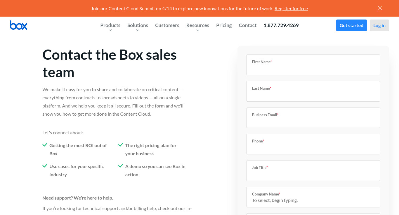Open Register for free link
The height and width of the screenshot is (215, 399).
(x=291, y=8)
